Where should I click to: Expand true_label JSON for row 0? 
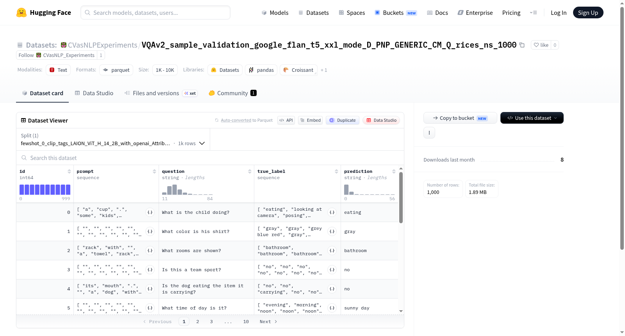[x=332, y=212]
